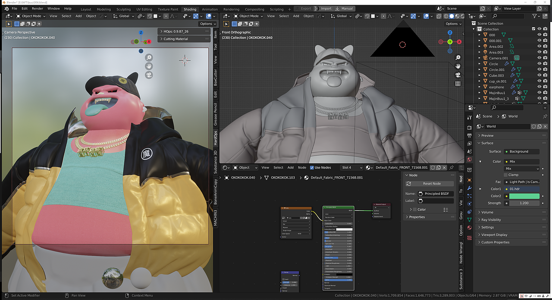Hide Camera.001 in the outliner
552x300 pixels.
[539, 58]
